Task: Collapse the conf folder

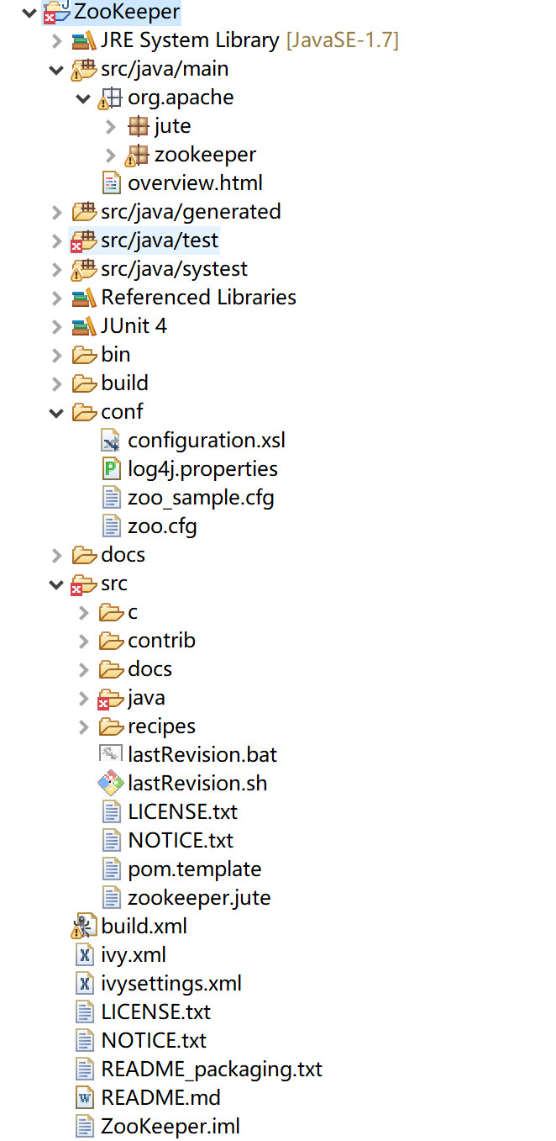Action: pos(56,413)
